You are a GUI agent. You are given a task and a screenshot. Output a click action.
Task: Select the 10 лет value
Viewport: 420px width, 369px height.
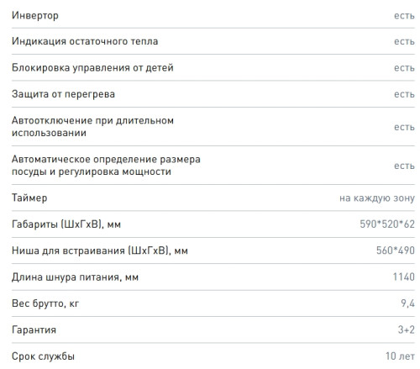[x=400, y=356]
